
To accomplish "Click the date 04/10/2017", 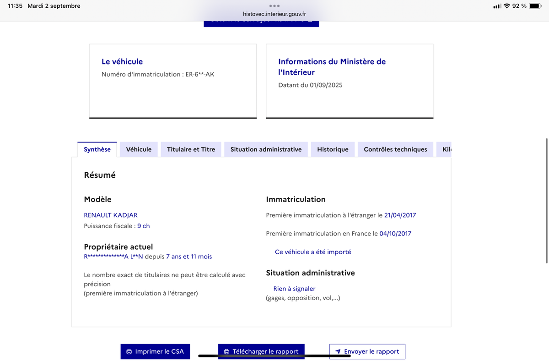I will (x=395, y=233).
